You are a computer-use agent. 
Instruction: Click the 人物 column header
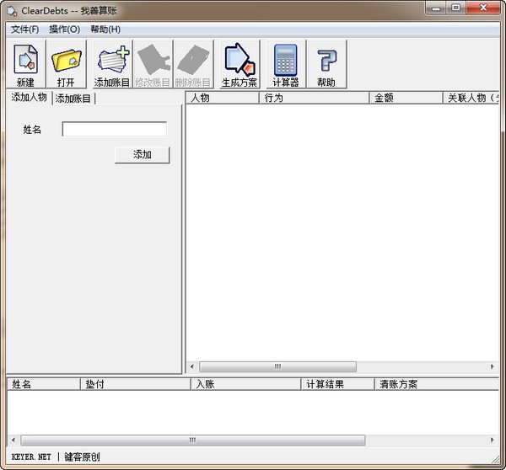click(222, 98)
